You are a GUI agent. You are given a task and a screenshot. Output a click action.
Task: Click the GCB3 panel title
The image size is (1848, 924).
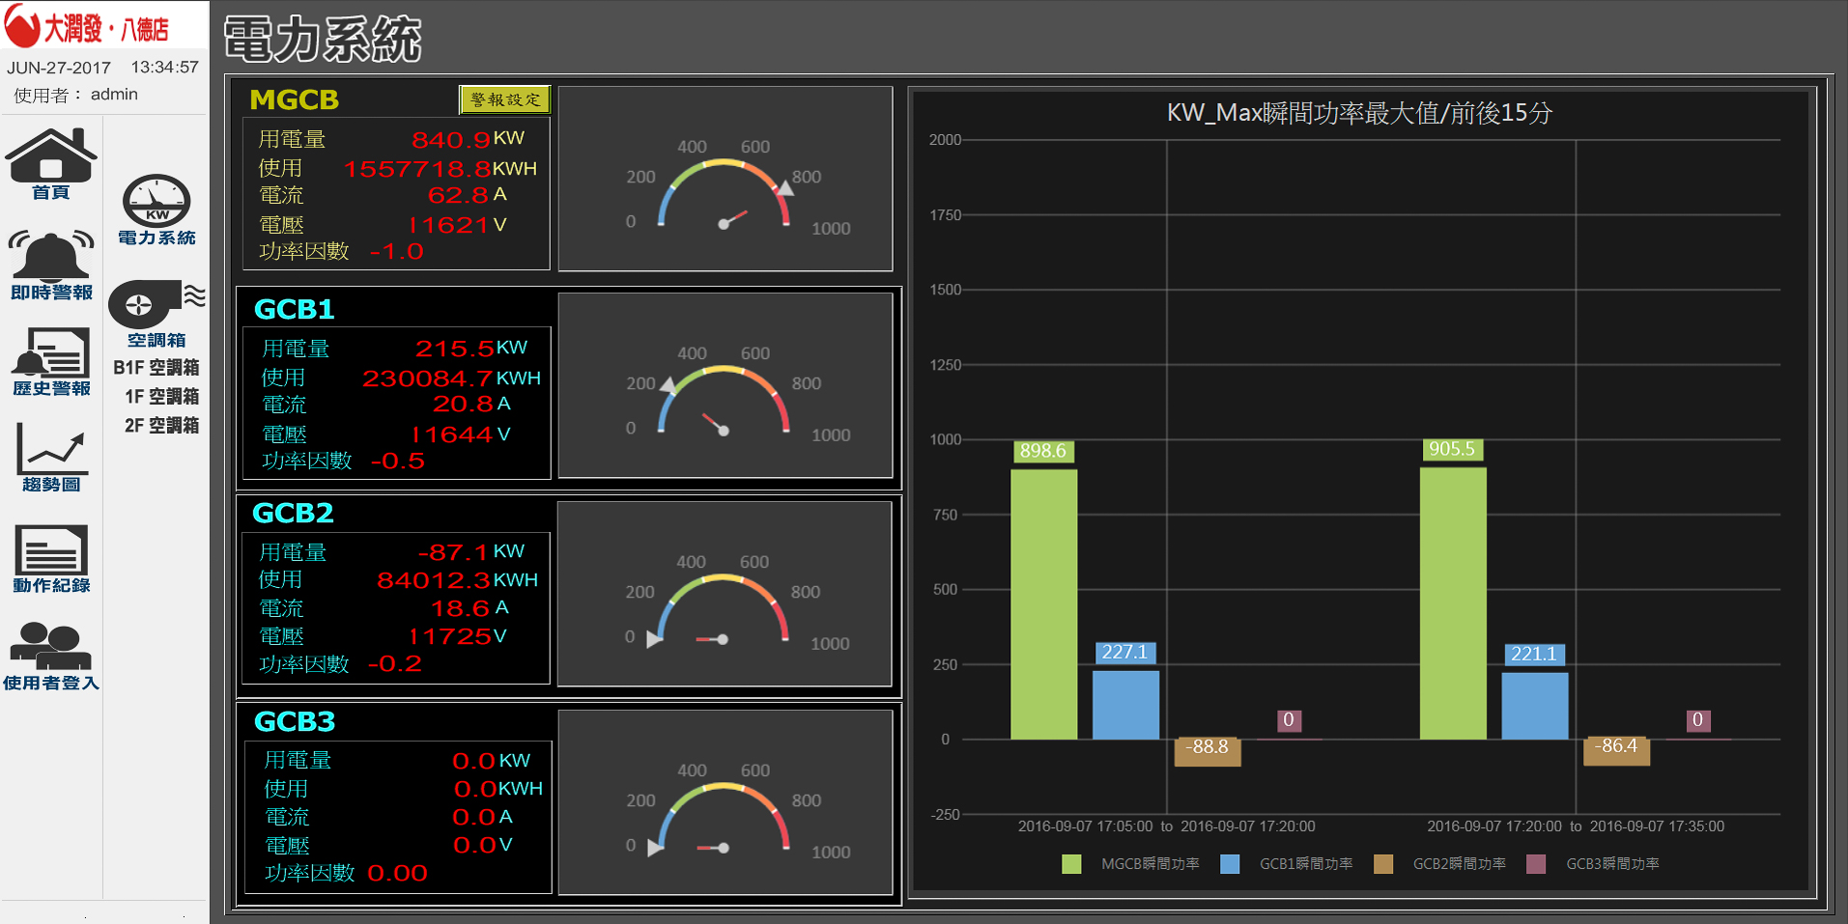(294, 721)
